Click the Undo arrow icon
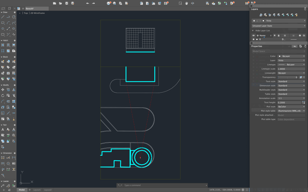Screen dimensions: 308x192 (x=88, y=3)
